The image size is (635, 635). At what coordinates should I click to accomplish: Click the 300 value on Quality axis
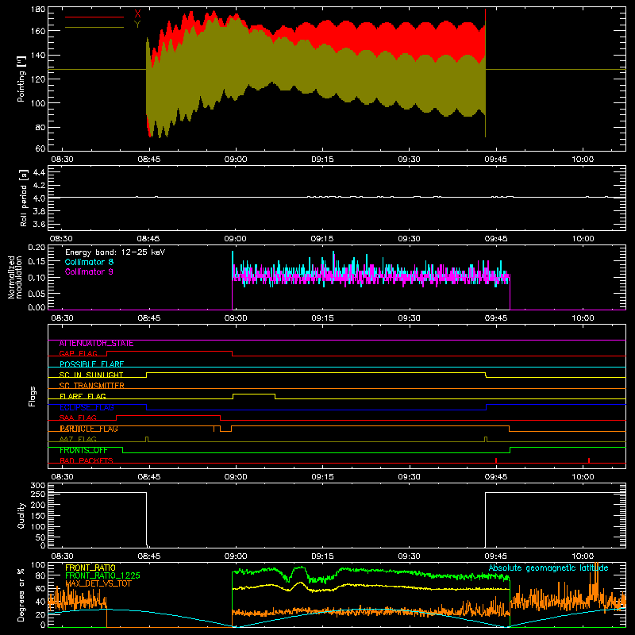click(38, 486)
